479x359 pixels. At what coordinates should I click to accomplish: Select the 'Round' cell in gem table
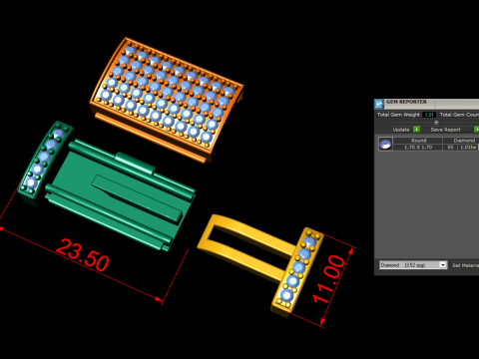click(x=418, y=141)
